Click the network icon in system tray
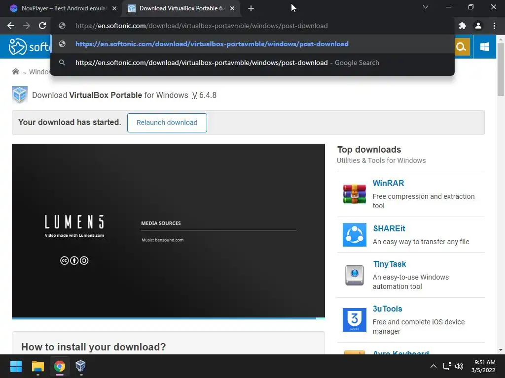Image resolution: width=505 pixels, height=378 pixels. click(447, 366)
